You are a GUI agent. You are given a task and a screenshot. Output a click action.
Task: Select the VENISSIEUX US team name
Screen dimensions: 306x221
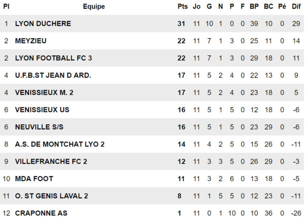[x=42, y=110]
